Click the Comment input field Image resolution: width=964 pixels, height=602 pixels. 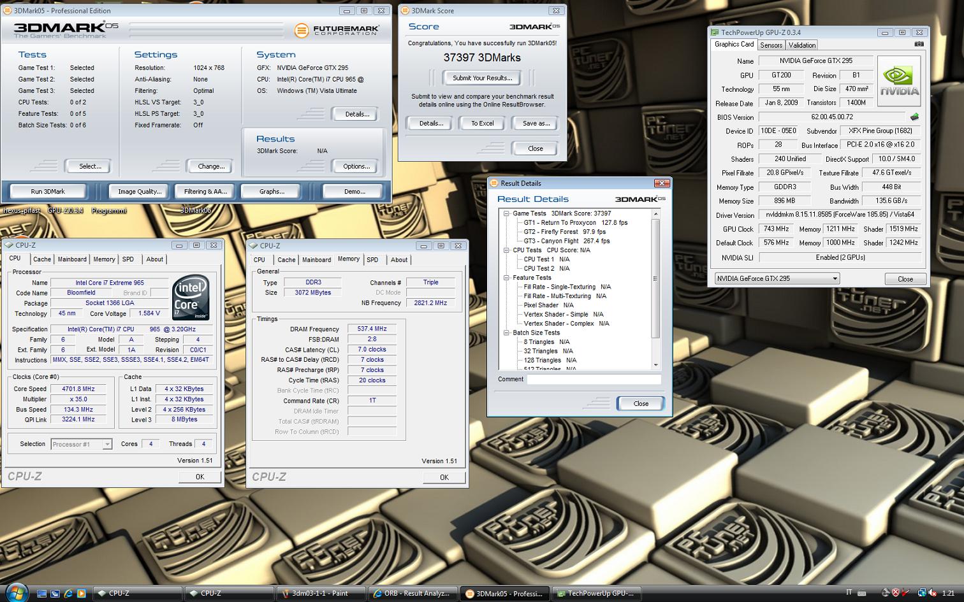[594, 379]
